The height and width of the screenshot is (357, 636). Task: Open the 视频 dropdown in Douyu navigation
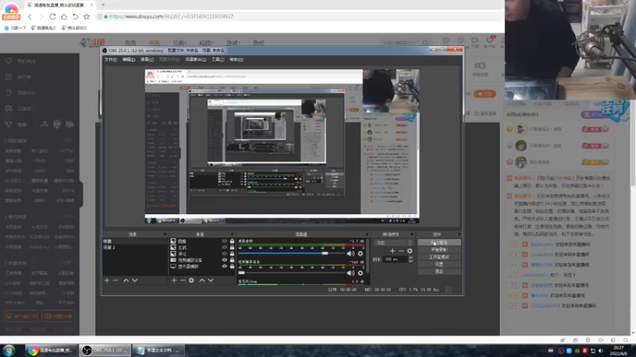point(206,43)
